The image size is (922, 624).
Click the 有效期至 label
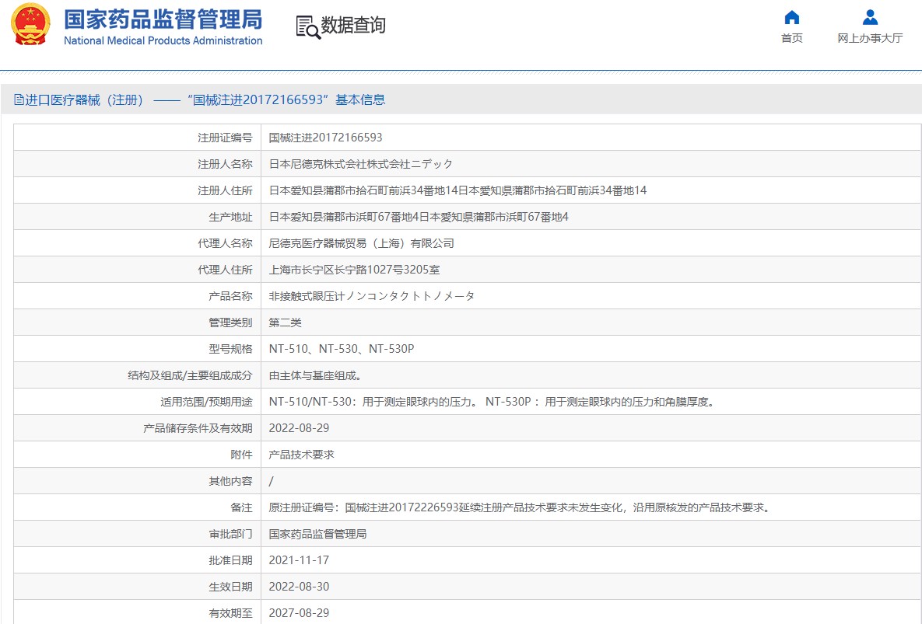click(x=230, y=613)
